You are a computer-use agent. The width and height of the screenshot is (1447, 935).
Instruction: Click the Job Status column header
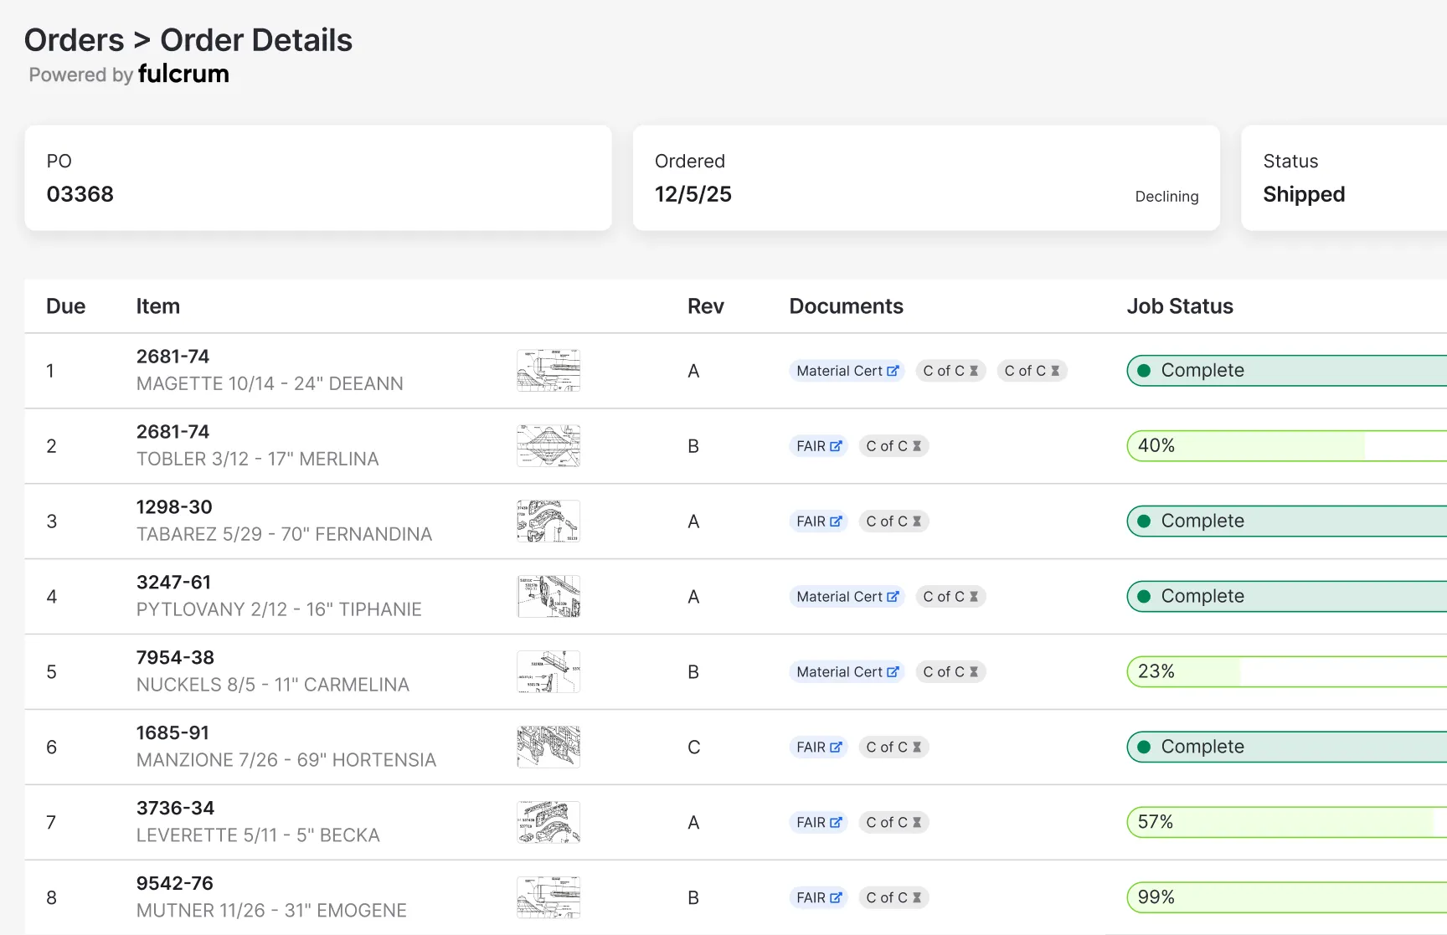tap(1179, 306)
